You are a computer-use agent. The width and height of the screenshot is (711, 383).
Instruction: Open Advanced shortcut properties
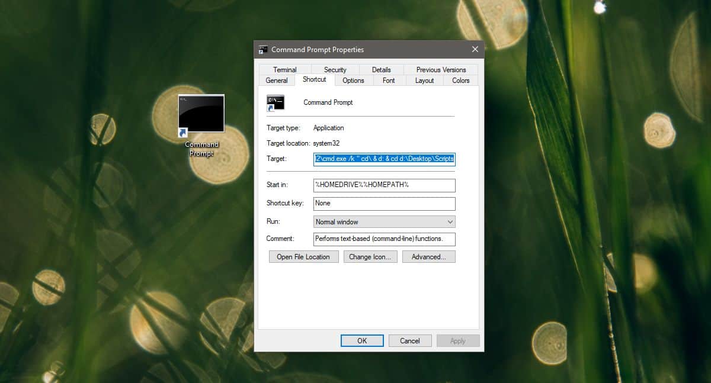coord(428,256)
